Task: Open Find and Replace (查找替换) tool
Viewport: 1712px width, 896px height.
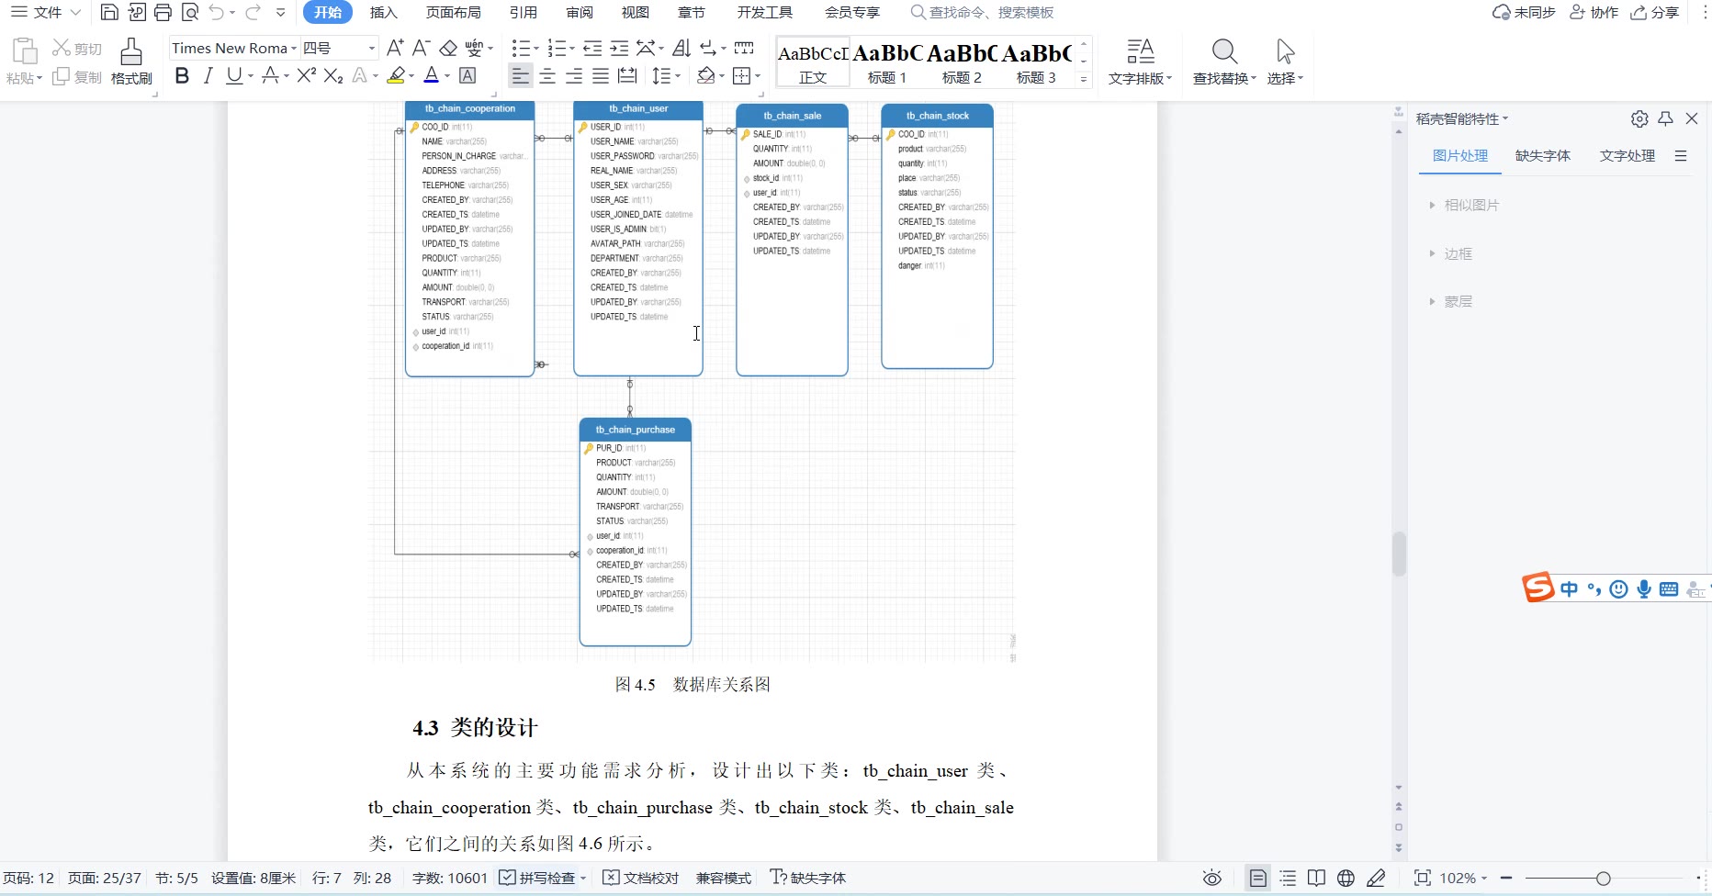Action: coord(1223,61)
